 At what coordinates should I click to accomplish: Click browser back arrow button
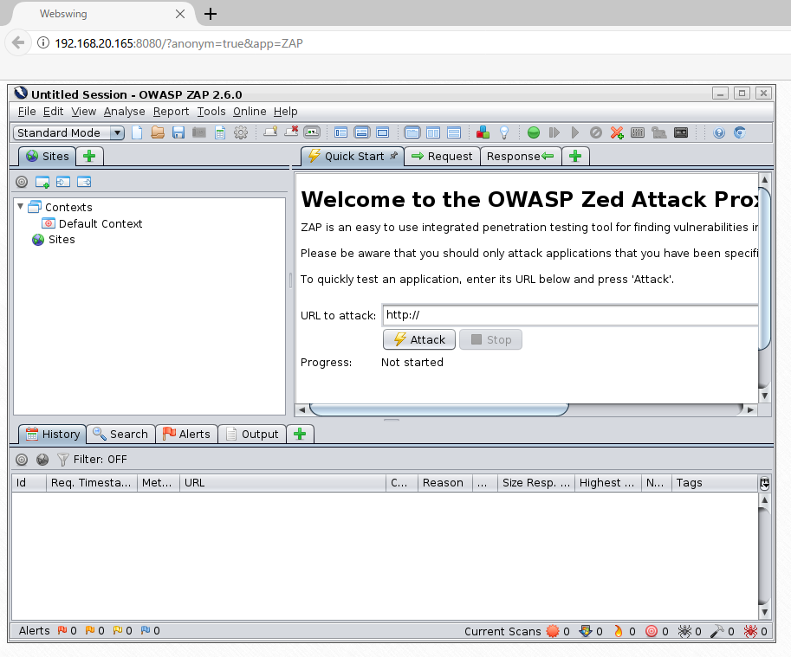pyautogui.click(x=18, y=42)
